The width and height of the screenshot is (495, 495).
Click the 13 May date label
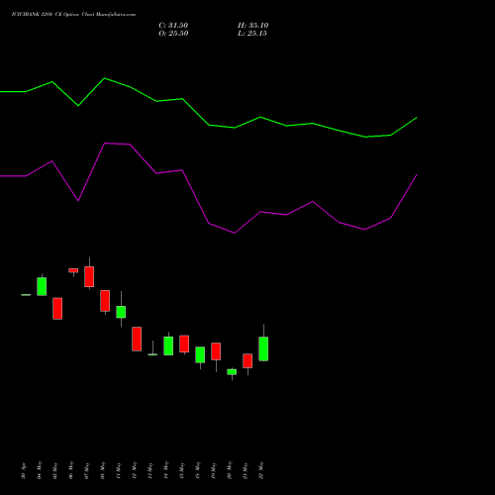150,470
